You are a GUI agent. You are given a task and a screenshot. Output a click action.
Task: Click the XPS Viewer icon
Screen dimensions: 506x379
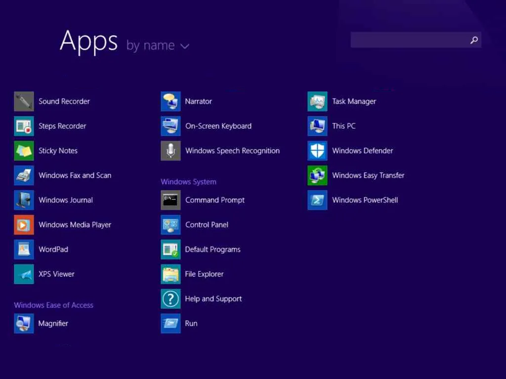[24, 274]
